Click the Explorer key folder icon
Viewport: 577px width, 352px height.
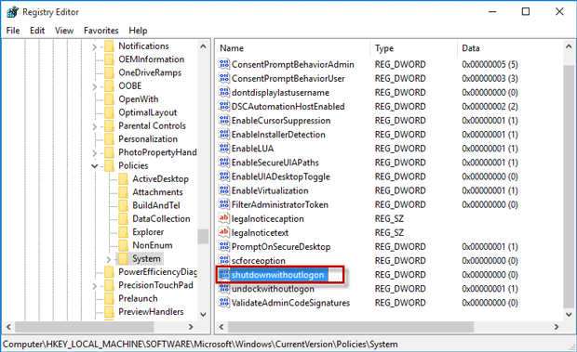(x=123, y=232)
